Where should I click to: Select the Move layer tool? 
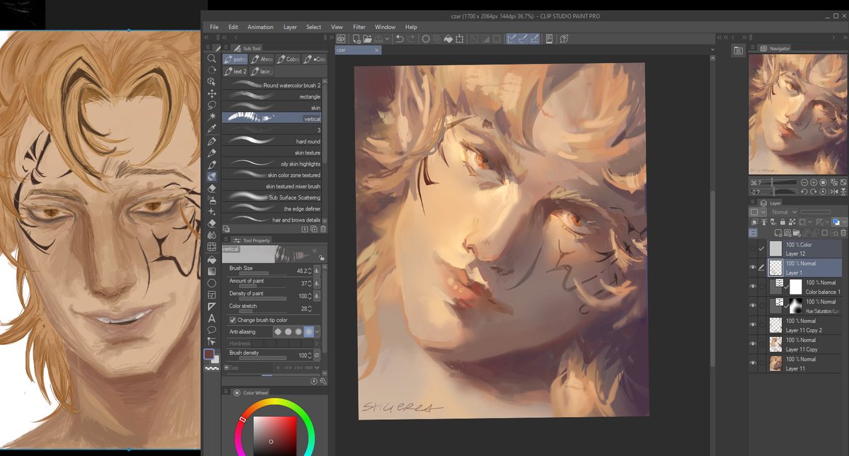pyautogui.click(x=212, y=93)
